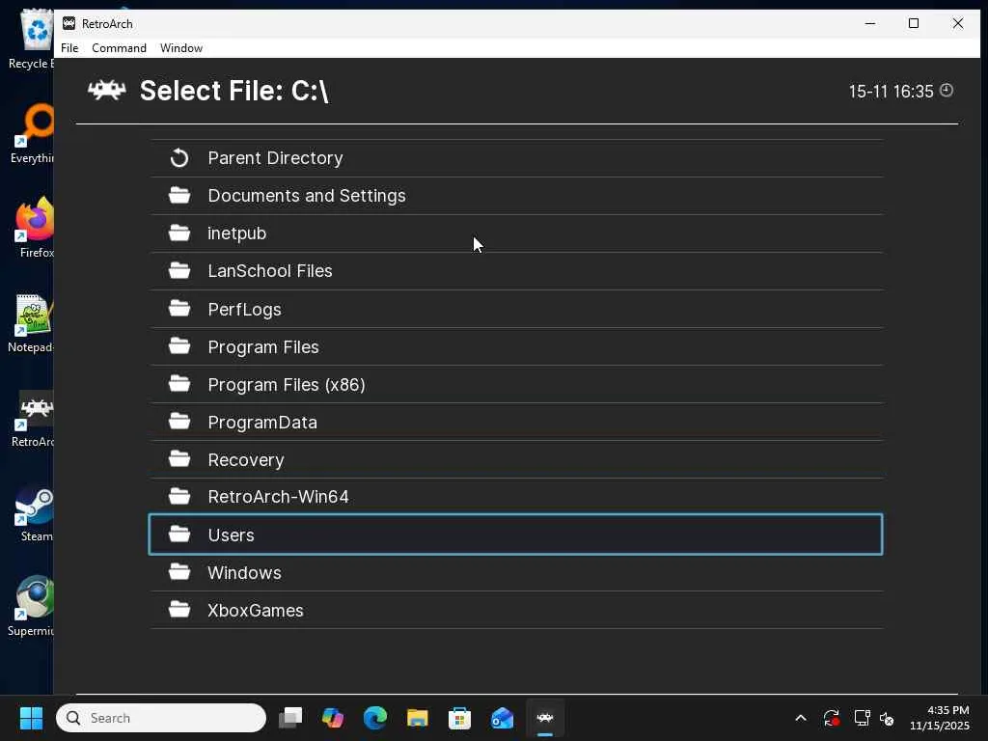Click folder icon beside Documents and Settings

pos(179,196)
